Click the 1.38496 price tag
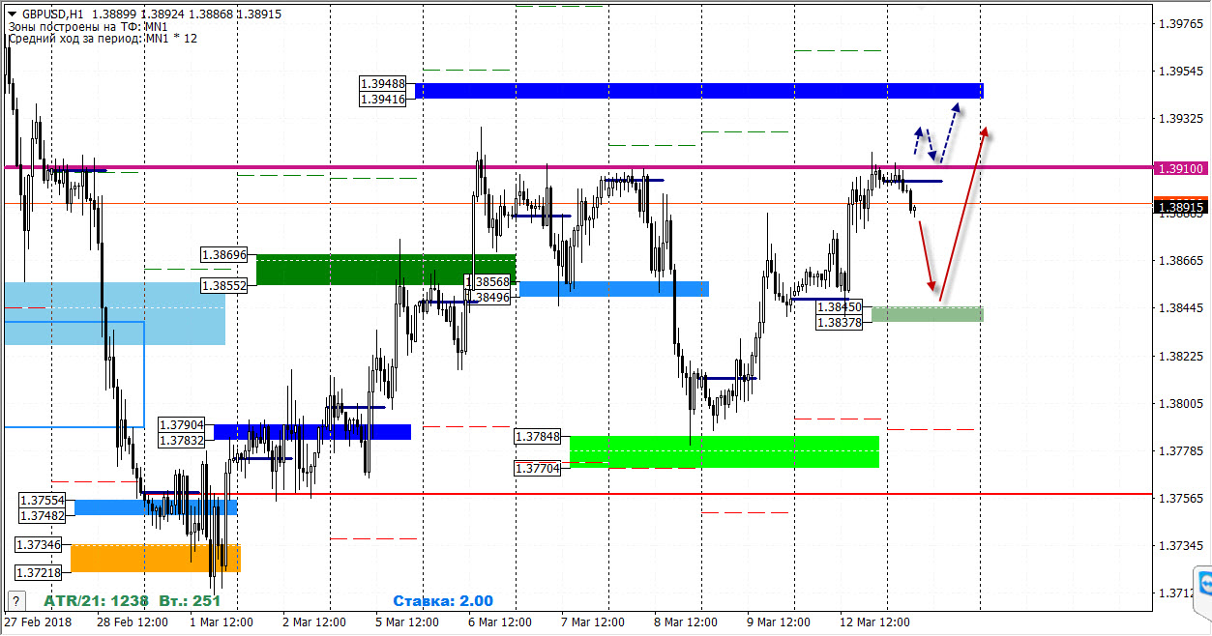The image size is (1212, 636). (488, 297)
